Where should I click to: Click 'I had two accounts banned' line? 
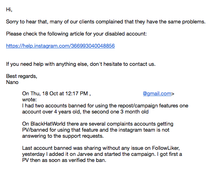[105, 106]
